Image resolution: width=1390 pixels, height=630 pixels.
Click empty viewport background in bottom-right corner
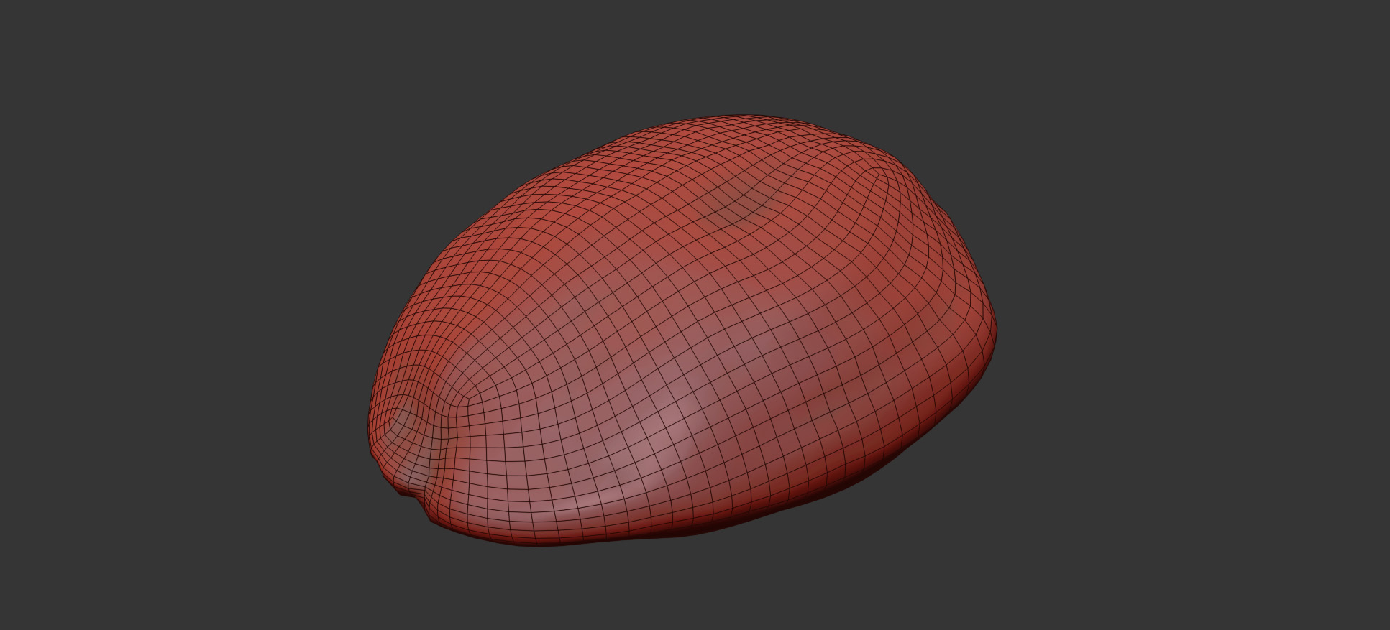pyautogui.click(x=1316, y=575)
